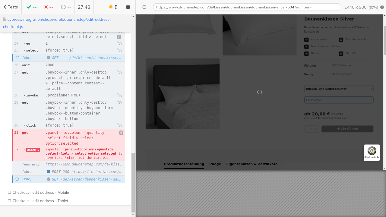Image resolution: width=386 pixels, height=217 pixels.
Task: Go back to the Tests list
Action: tap(11, 7)
